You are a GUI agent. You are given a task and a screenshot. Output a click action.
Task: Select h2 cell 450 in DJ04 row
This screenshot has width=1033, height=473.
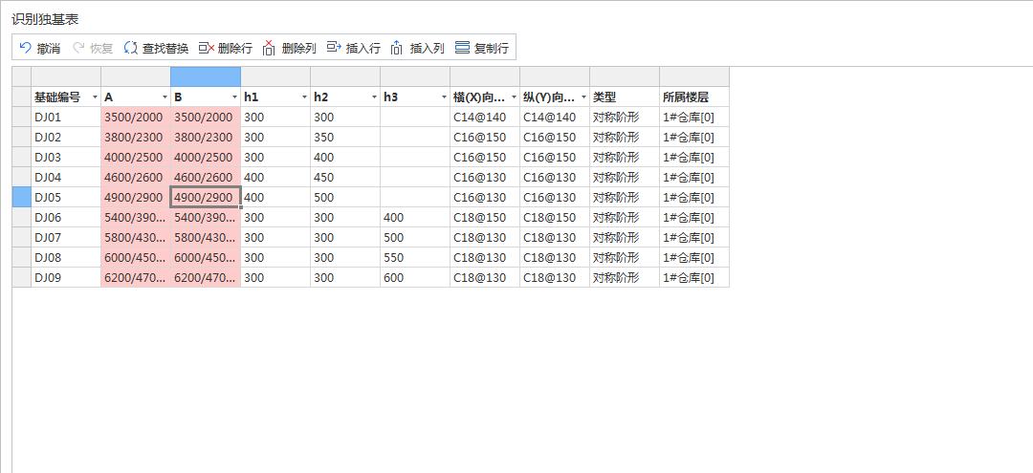[x=345, y=178]
